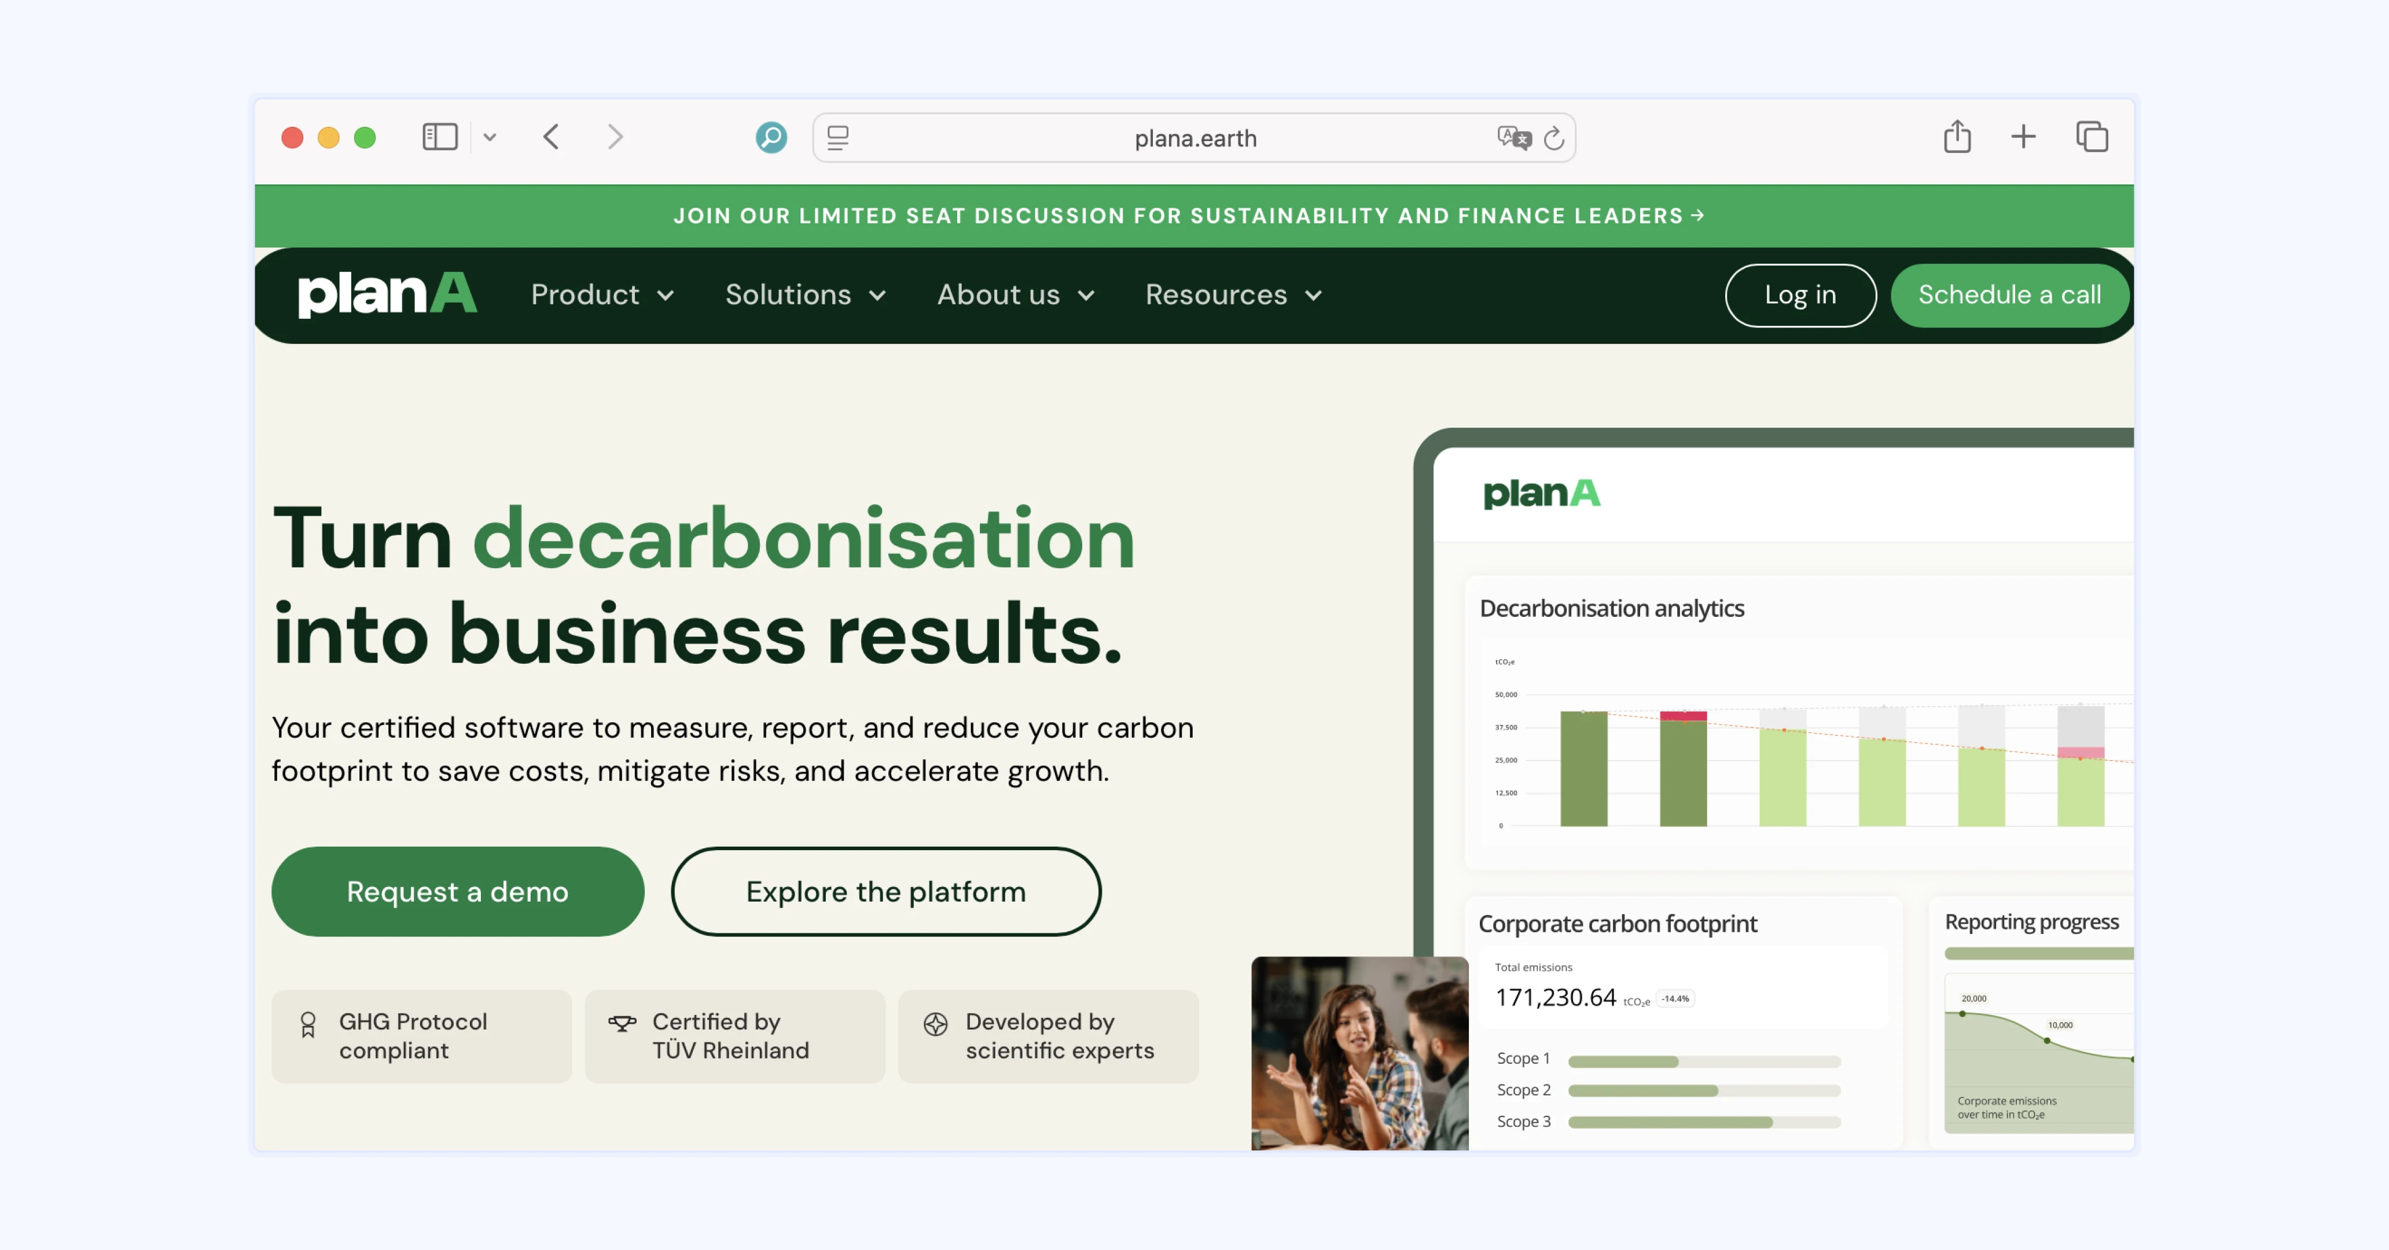Reload the page with refresh icon
2389x1250 pixels.
coord(1554,138)
